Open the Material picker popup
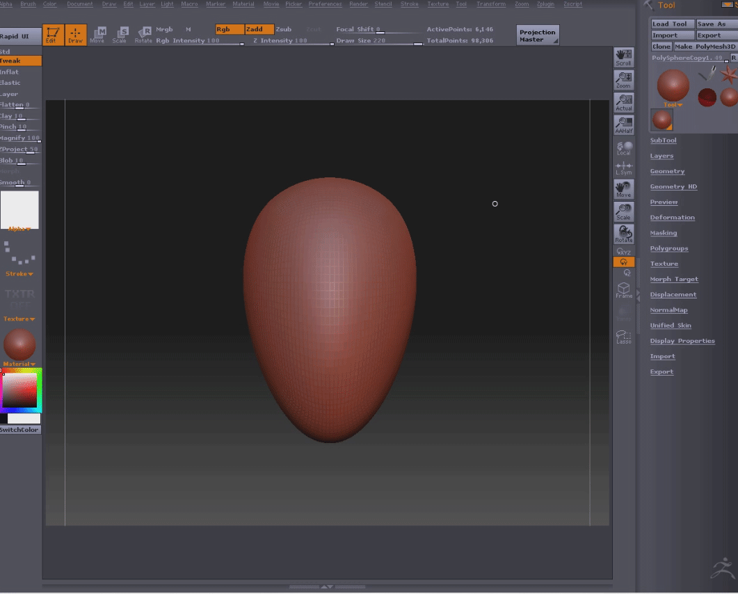The image size is (738, 594). pos(19,346)
